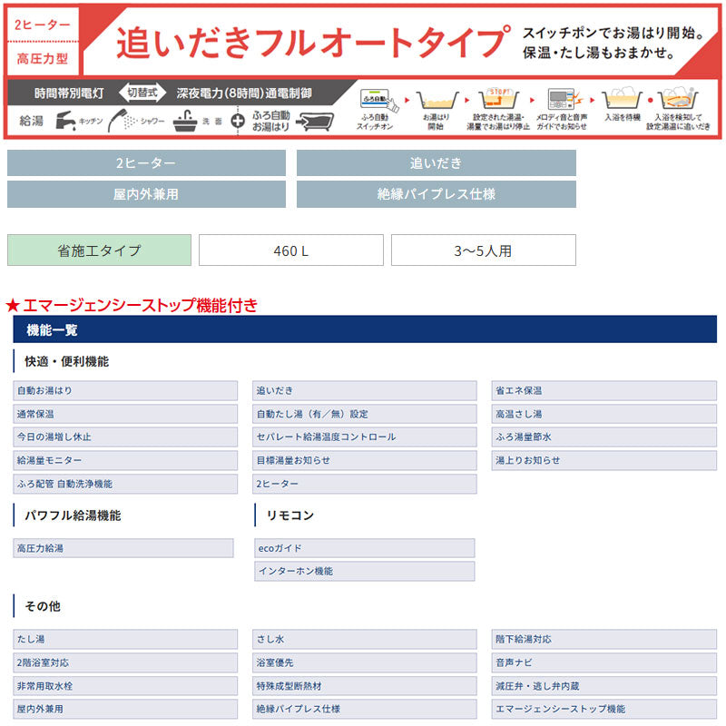Select the 絶縁パイプレス仕様 gray banner
The image size is (726, 726).
(x=437, y=194)
